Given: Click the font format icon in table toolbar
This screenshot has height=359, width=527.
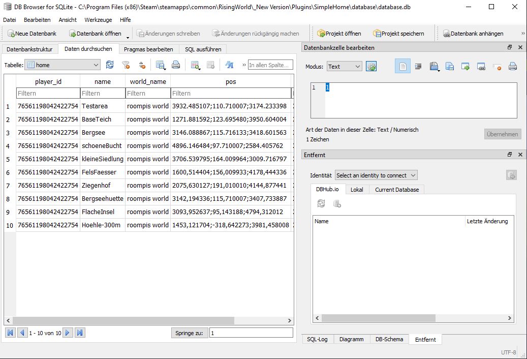Looking at the screenshot, I should pyautogui.click(x=229, y=65).
